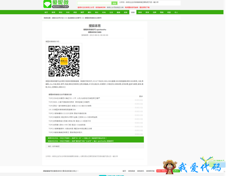
Task: Click the Sohu Sports QR code image
Action: [x=64, y=61]
